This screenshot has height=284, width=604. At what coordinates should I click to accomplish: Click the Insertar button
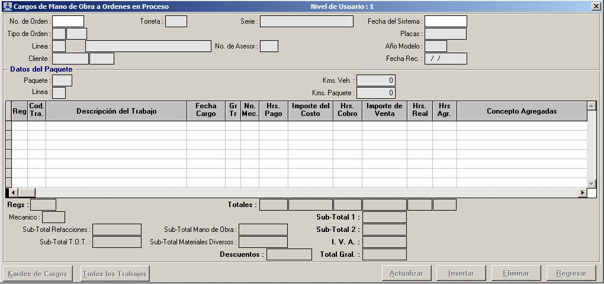(461, 273)
